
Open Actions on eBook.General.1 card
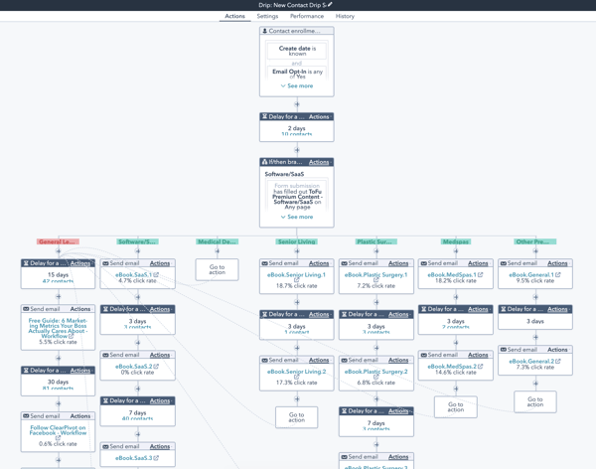tap(557, 263)
